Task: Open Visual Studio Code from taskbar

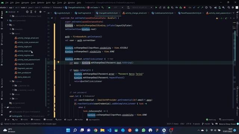Action: tap(109, 130)
